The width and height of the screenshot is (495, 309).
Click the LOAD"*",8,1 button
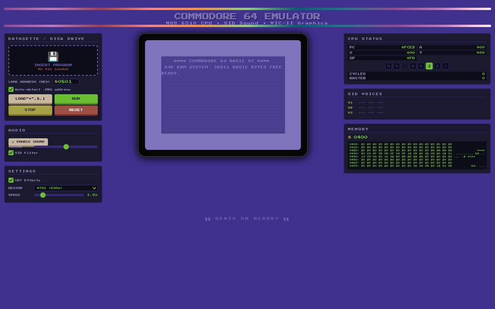[30, 99]
